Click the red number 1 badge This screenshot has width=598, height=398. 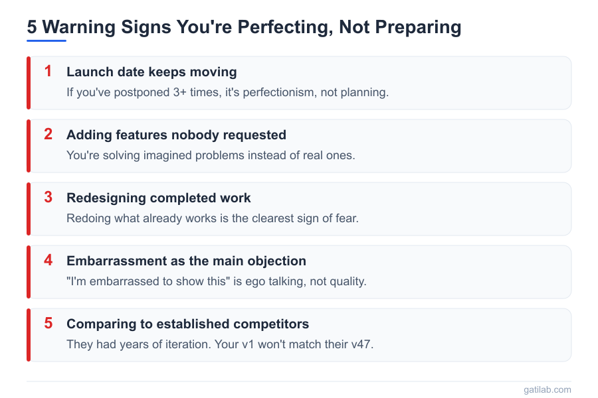(x=48, y=72)
